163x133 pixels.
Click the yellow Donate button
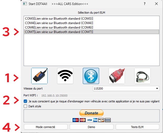[x=91, y=113]
